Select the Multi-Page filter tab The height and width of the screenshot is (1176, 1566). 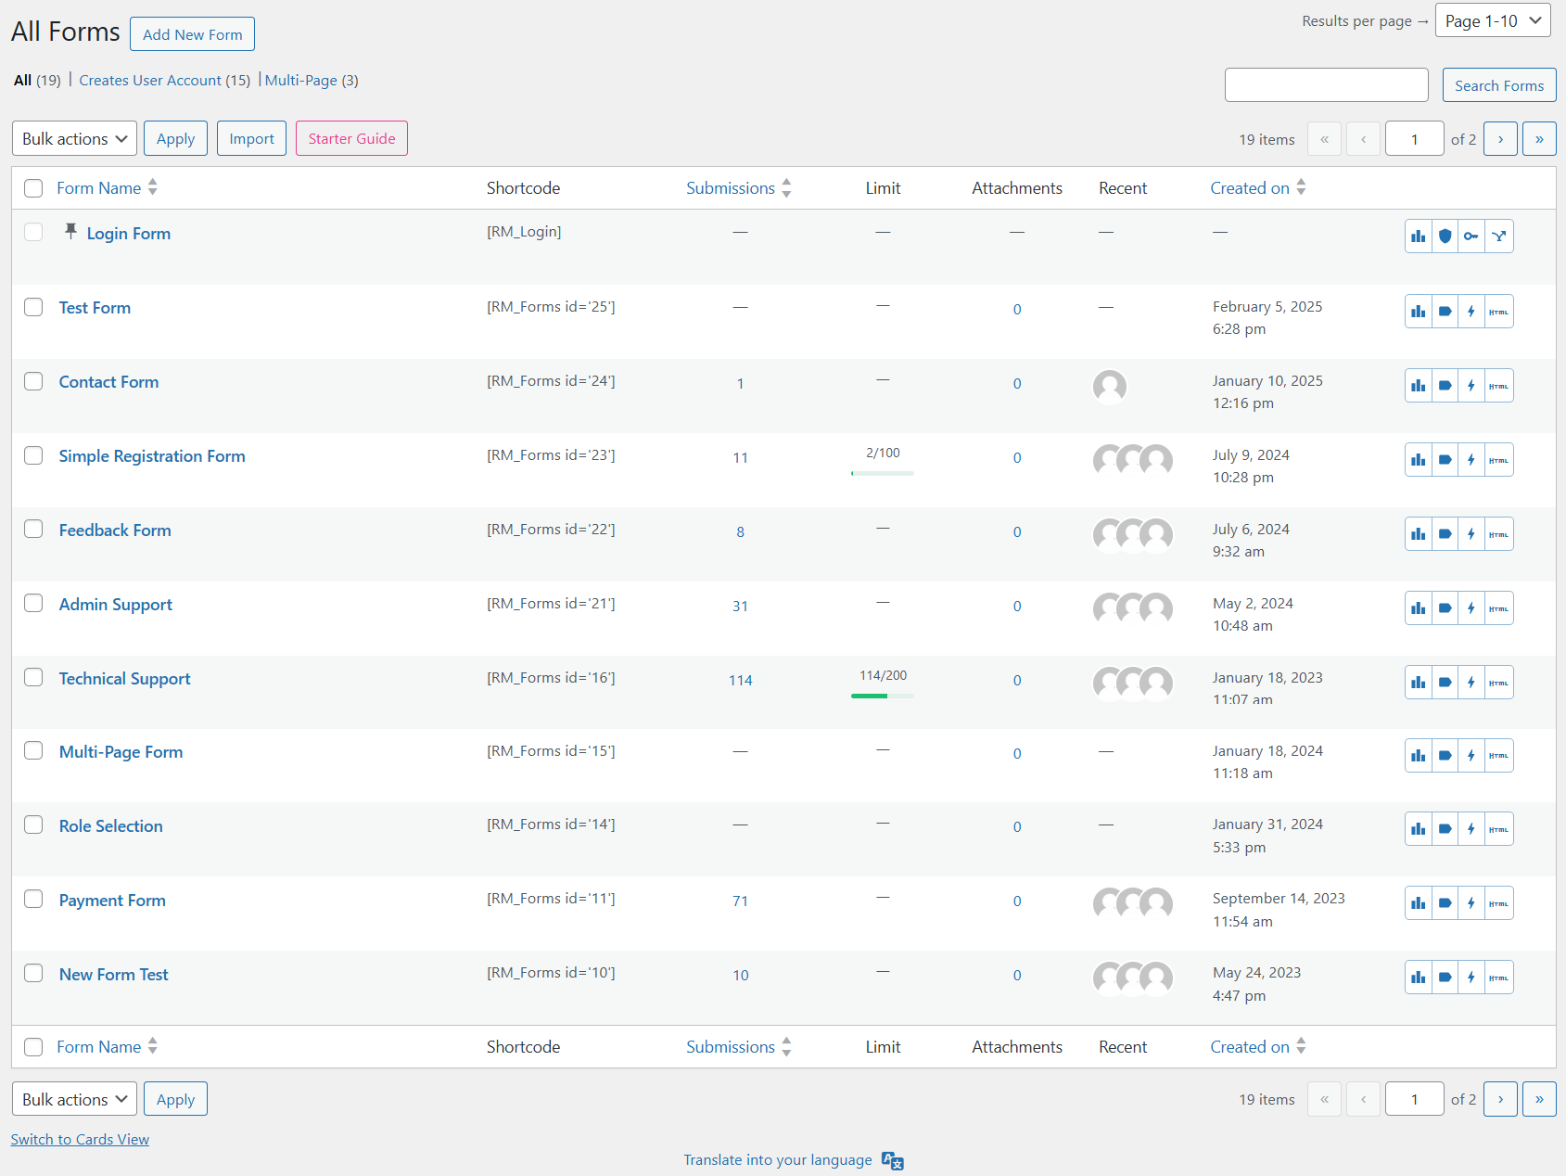301,80
